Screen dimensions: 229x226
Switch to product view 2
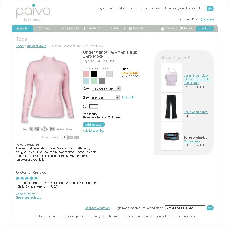[x=71, y=137]
